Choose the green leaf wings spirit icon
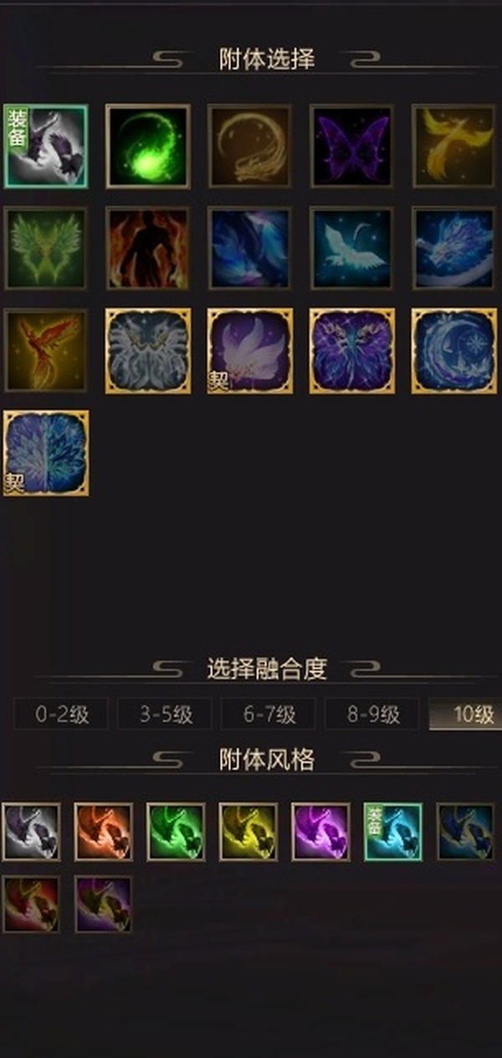This screenshot has width=502, height=1058. click(x=45, y=249)
